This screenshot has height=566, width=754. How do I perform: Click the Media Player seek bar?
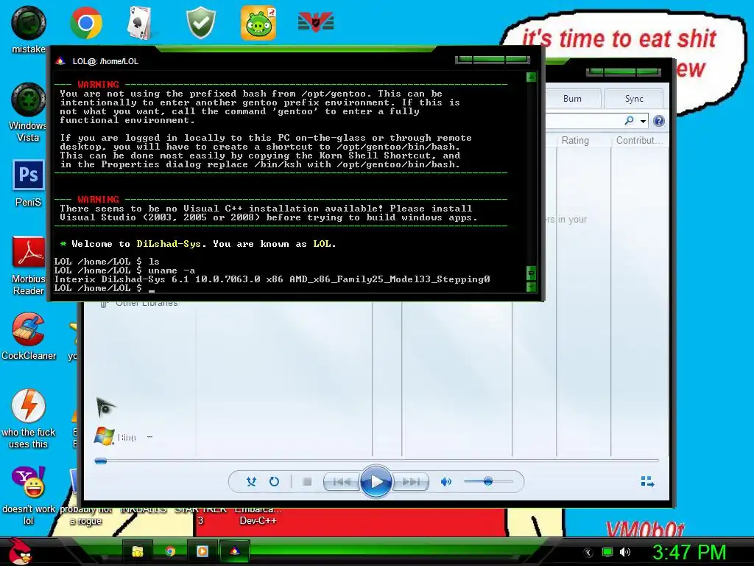coord(376,461)
